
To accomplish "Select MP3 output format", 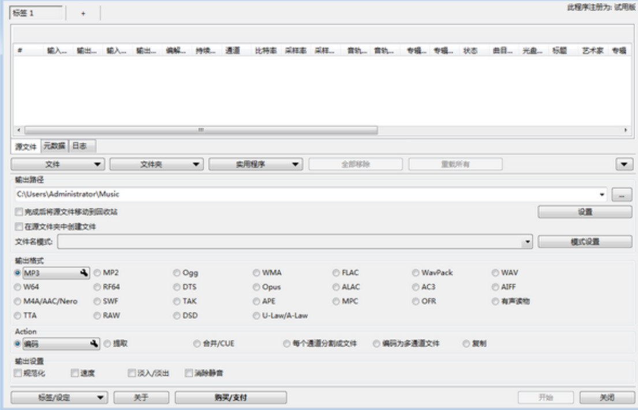I will click(x=17, y=273).
